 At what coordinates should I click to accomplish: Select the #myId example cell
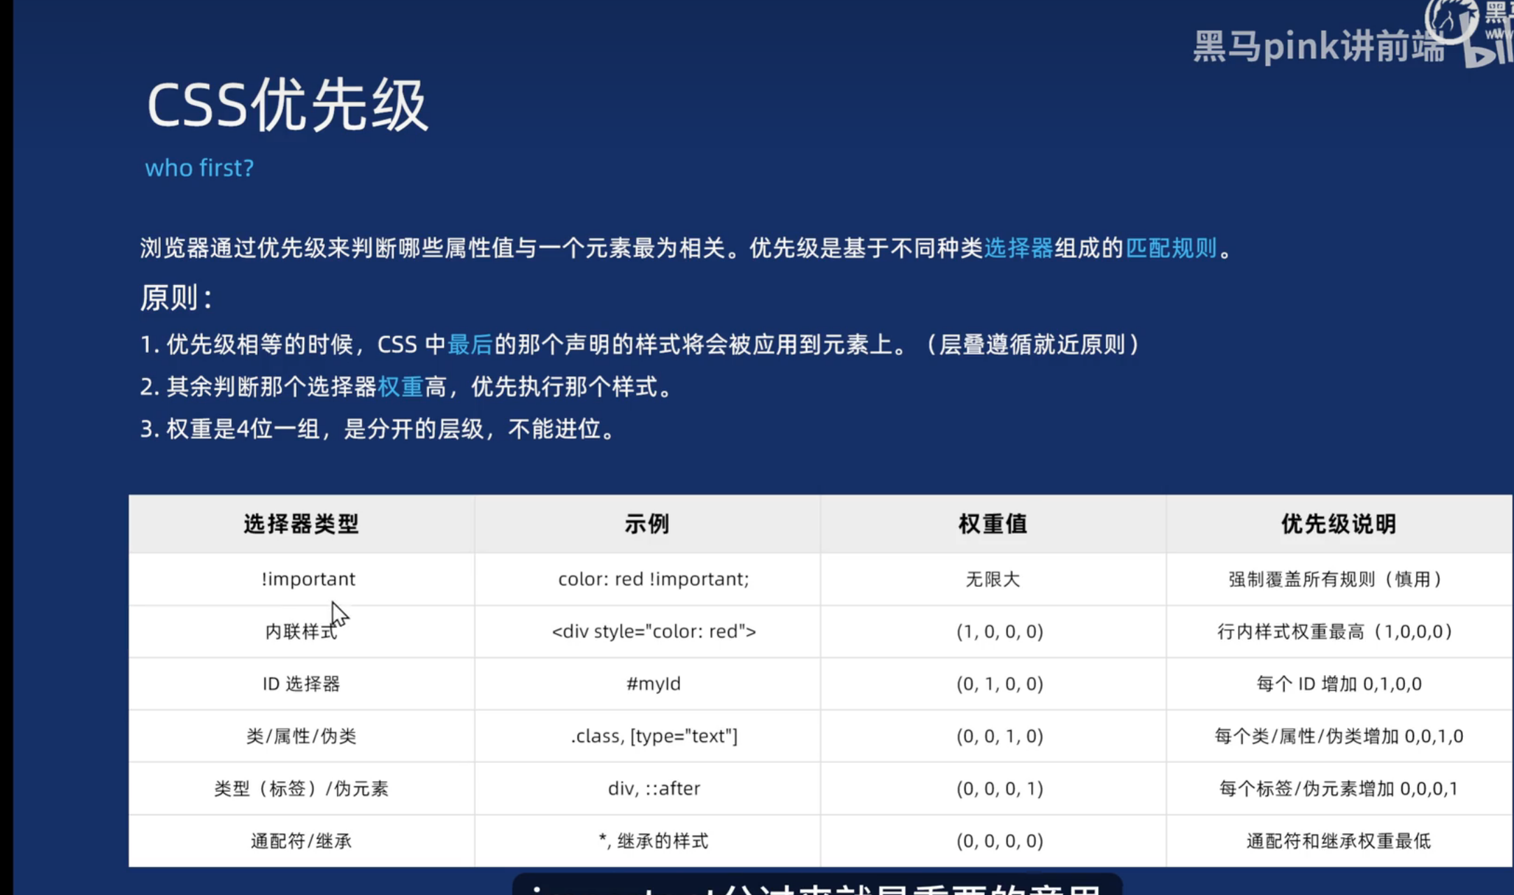click(x=654, y=683)
